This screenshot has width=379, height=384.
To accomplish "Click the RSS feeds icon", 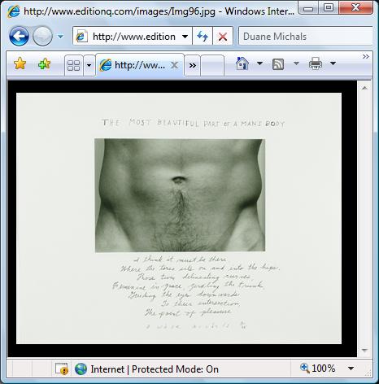I will pyautogui.click(x=278, y=64).
